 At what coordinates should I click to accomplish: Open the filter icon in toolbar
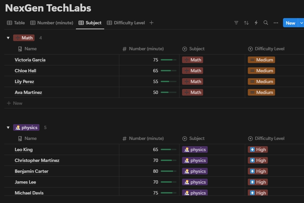pos(236,23)
